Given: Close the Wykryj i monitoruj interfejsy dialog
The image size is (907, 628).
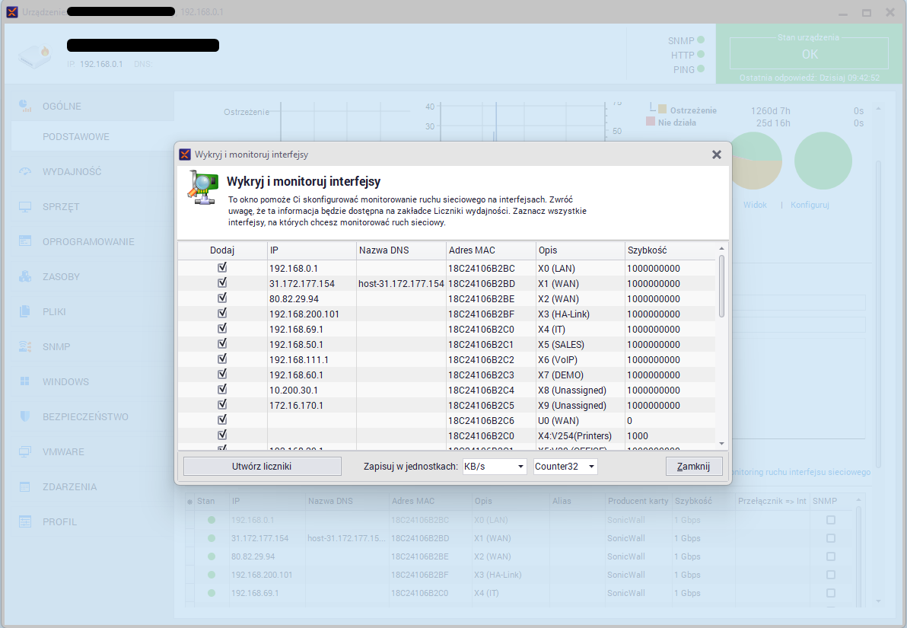Looking at the screenshot, I should point(716,155).
